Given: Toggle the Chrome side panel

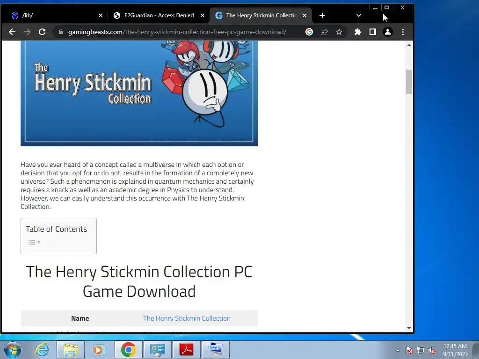Looking at the screenshot, I should click(373, 32).
